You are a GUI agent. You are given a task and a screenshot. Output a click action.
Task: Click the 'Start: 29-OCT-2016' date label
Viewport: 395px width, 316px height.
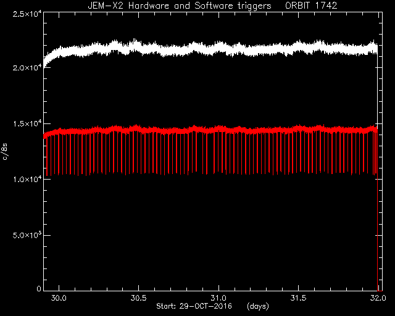194,306
